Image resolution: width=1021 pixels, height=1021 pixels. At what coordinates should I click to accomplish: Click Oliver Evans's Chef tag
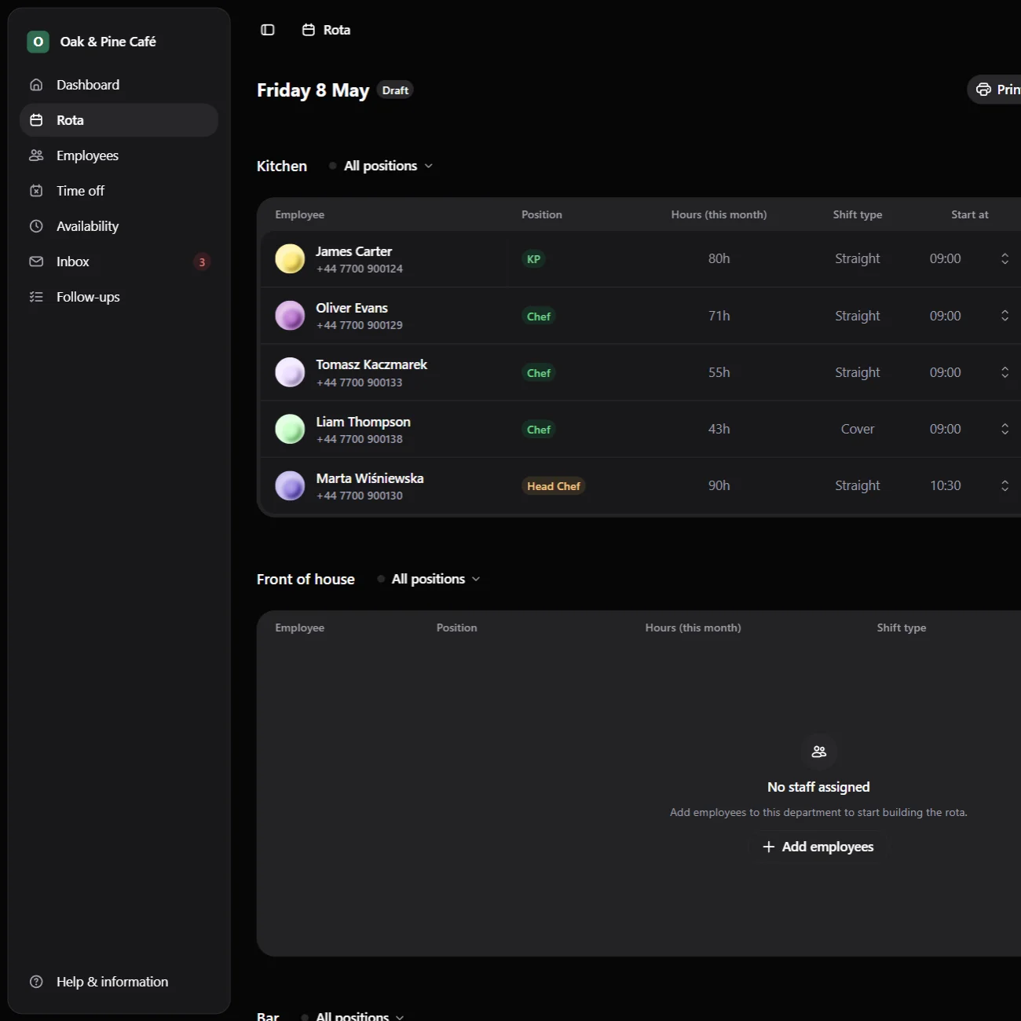pos(539,317)
